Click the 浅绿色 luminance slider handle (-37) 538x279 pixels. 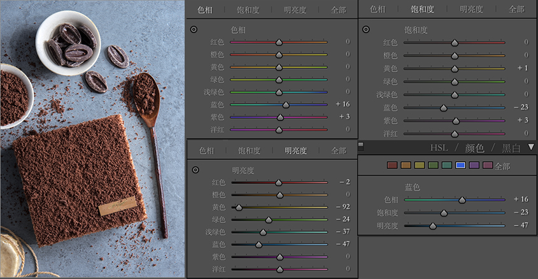pyautogui.click(x=263, y=232)
